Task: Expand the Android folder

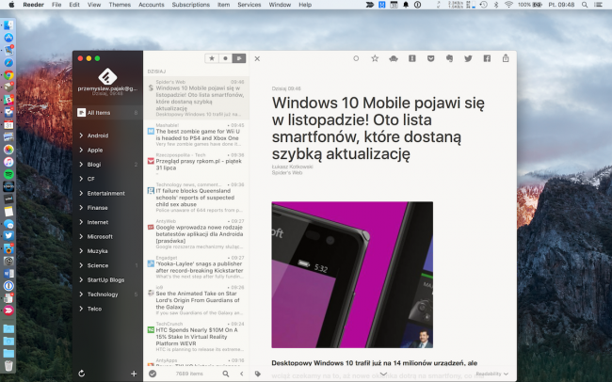Action: tap(81, 135)
